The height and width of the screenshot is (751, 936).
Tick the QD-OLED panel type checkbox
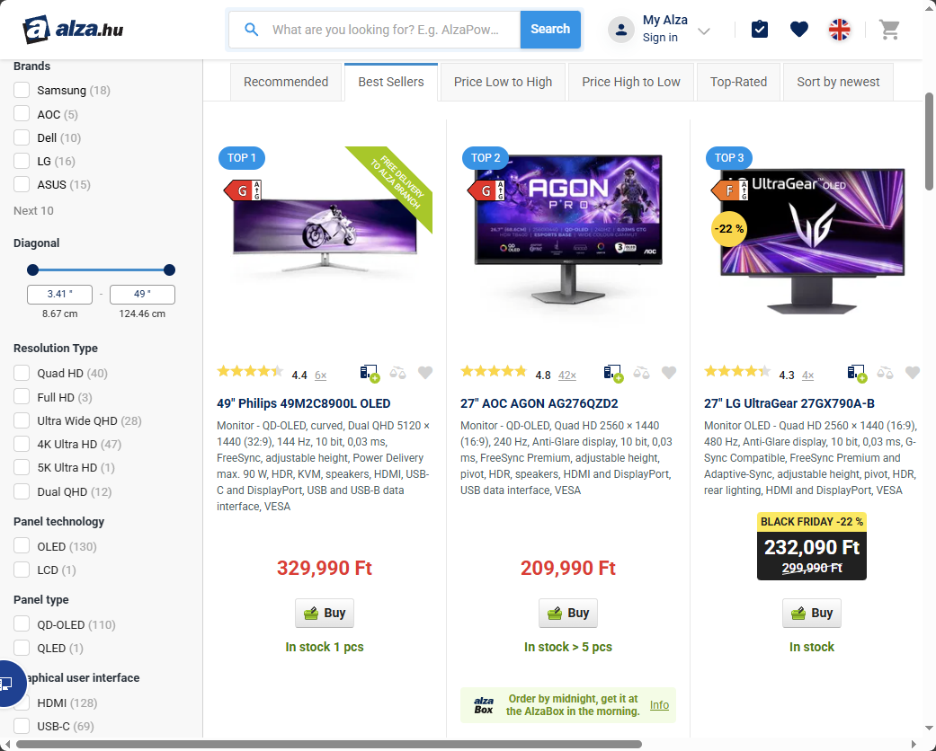(x=22, y=624)
